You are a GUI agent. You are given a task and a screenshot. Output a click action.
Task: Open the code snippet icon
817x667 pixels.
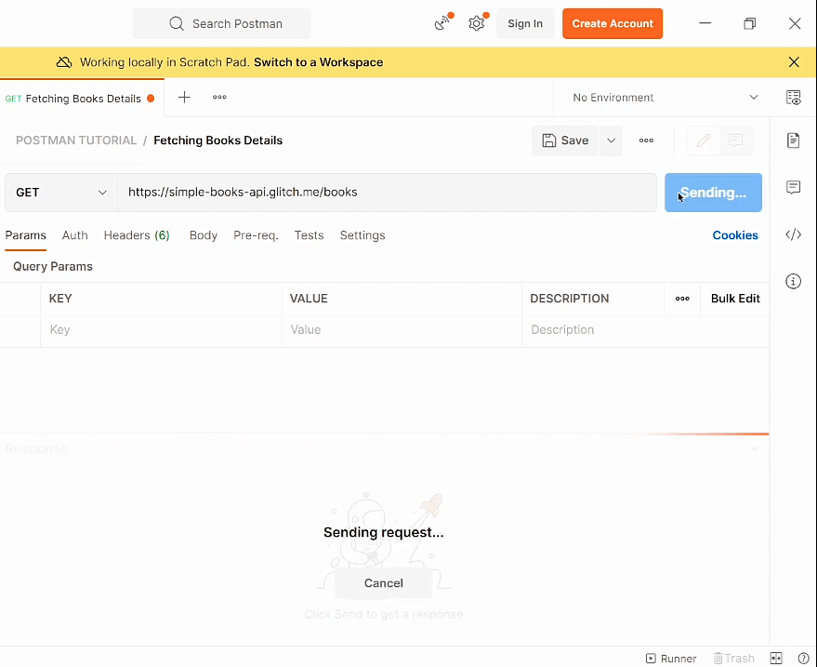(x=793, y=234)
